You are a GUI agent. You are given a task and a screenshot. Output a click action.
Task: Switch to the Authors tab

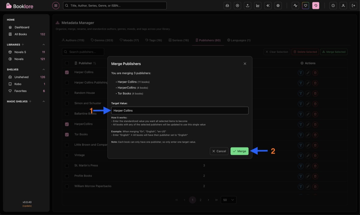pos(73,40)
